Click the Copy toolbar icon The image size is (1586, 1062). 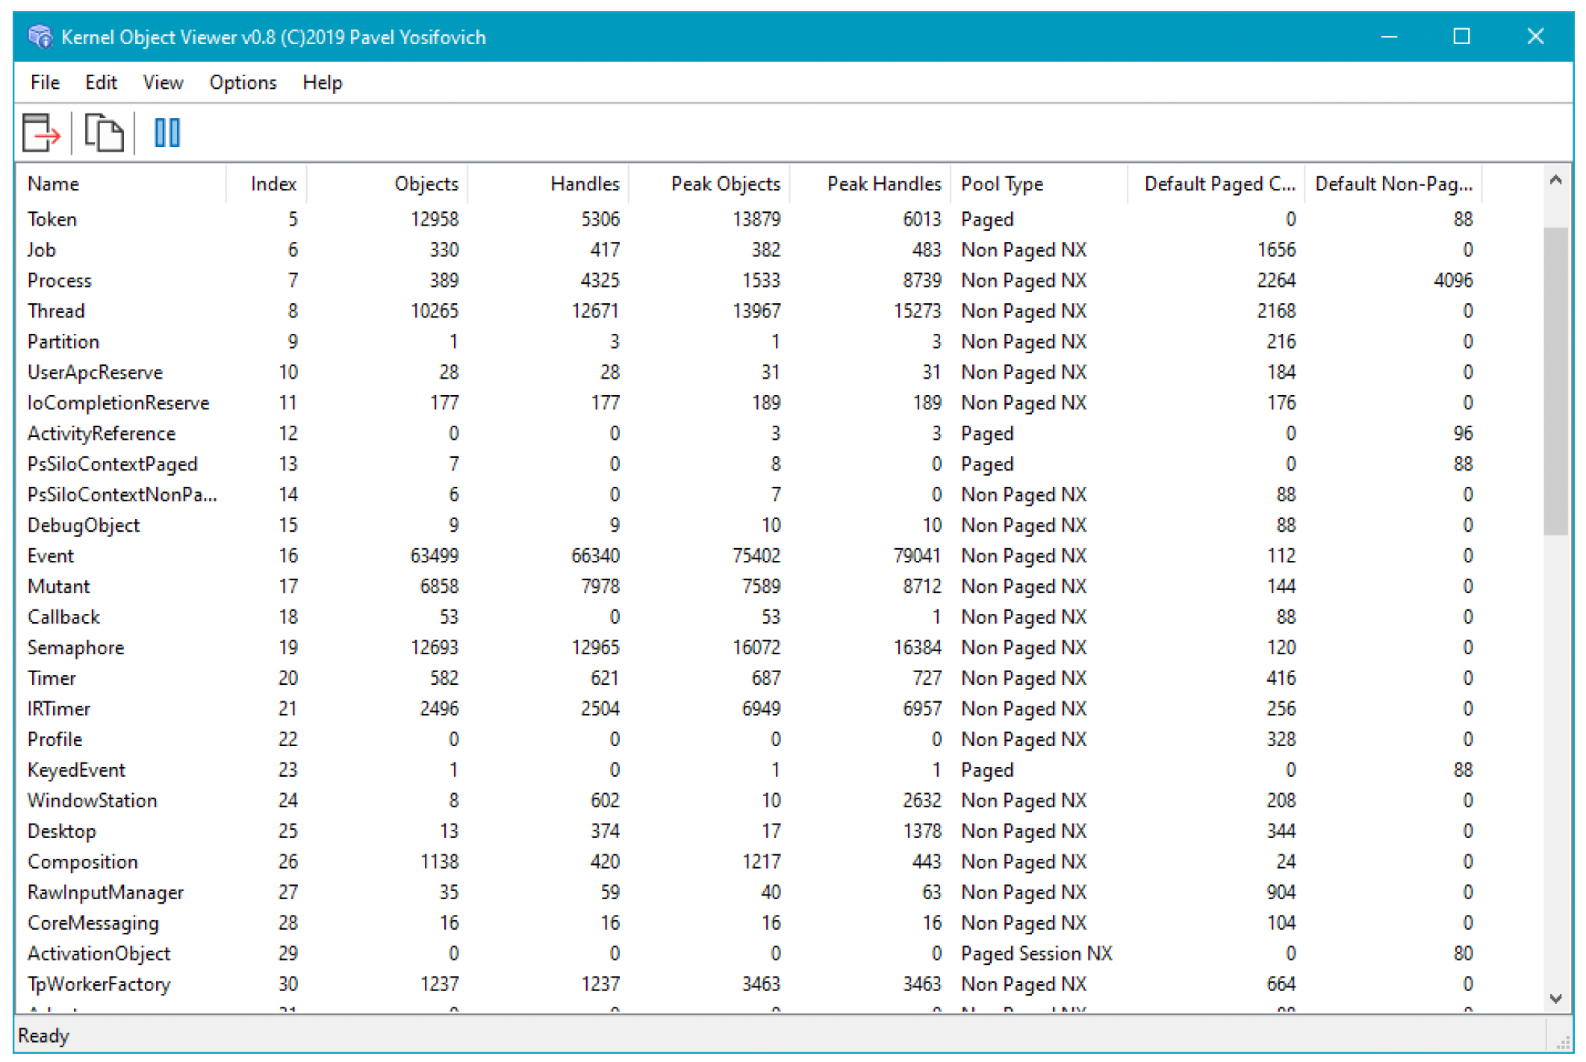103,133
